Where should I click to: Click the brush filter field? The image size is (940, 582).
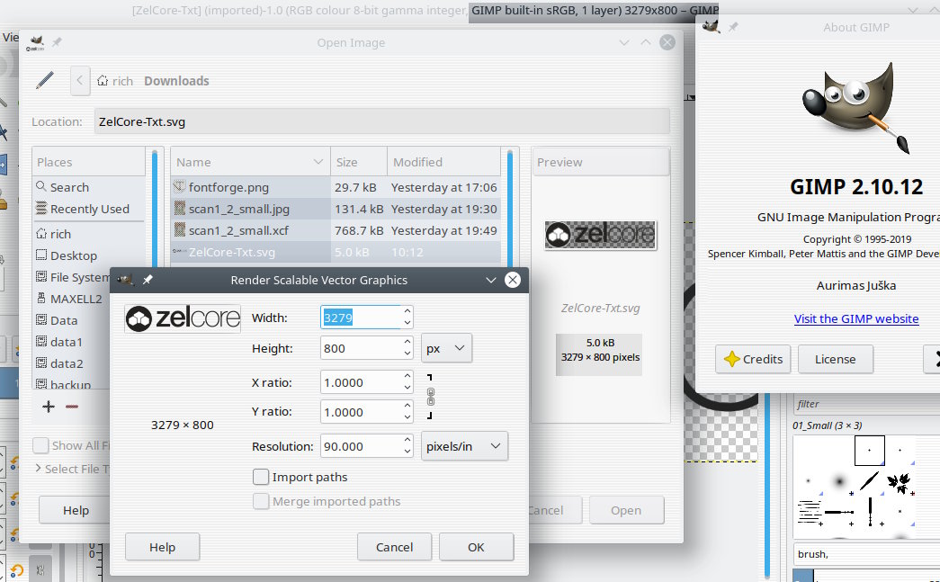[867, 404]
